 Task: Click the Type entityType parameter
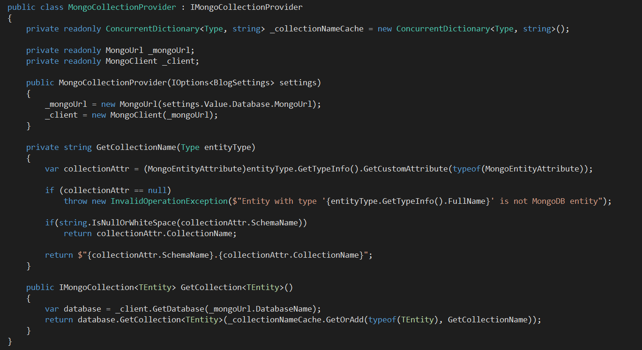(x=216, y=147)
